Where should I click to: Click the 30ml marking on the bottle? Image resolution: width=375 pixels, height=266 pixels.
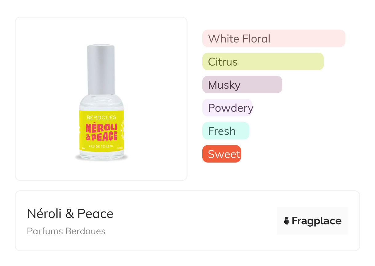[83, 148]
